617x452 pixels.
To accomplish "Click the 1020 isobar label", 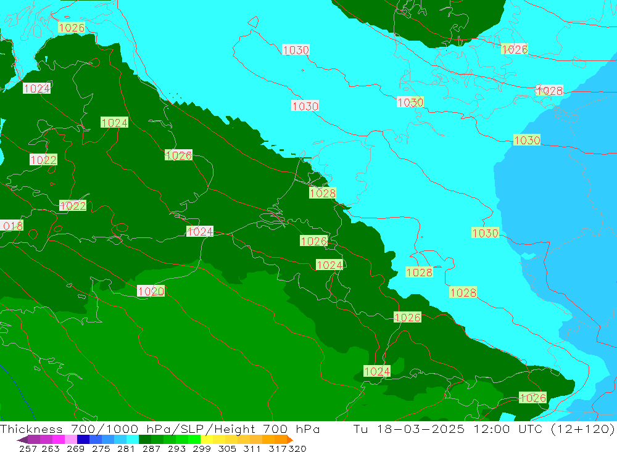I will tap(151, 291).
